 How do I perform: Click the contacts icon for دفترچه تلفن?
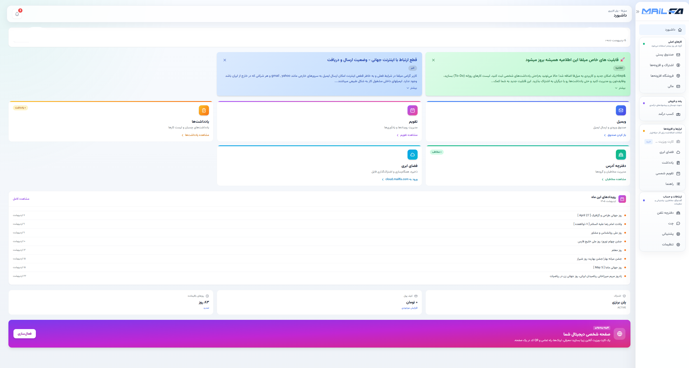(678, 213)
